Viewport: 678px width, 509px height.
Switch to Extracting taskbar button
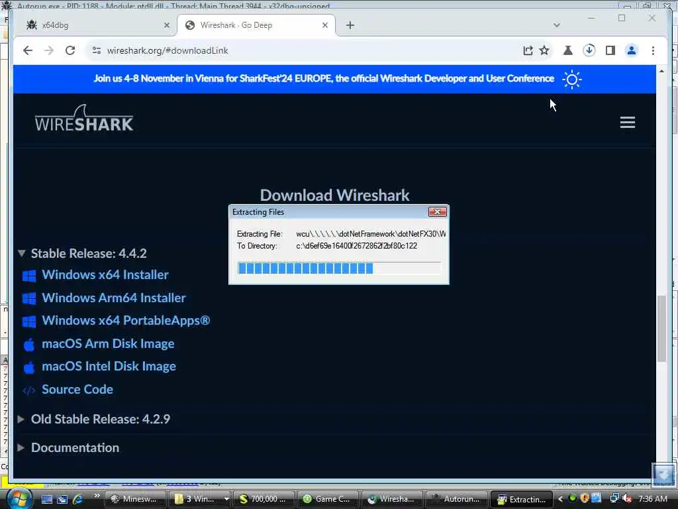pos(522,499)
